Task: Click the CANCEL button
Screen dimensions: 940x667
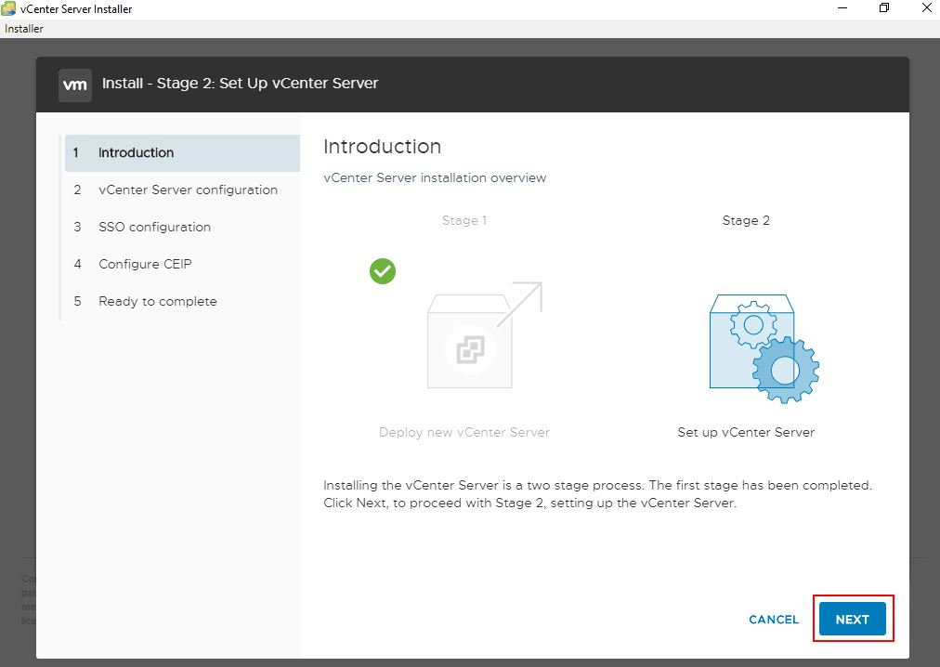Action: pyautogui.click(x=774, y=619)
